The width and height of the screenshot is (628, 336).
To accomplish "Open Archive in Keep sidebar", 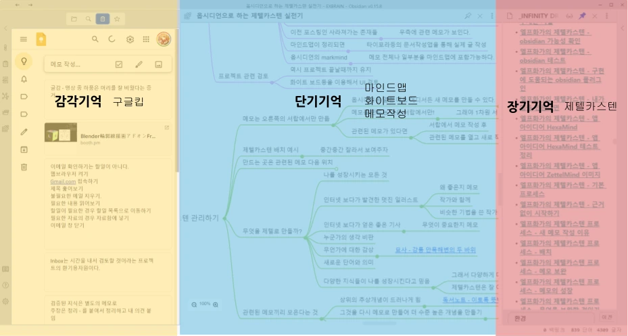I will pos(24,149).
